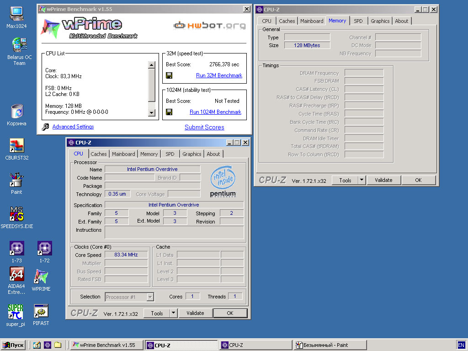Expand the Tools dropdown arrow in the front CPU-Z window
This screenshot has height=351, width=468.
tap(173, 313)
